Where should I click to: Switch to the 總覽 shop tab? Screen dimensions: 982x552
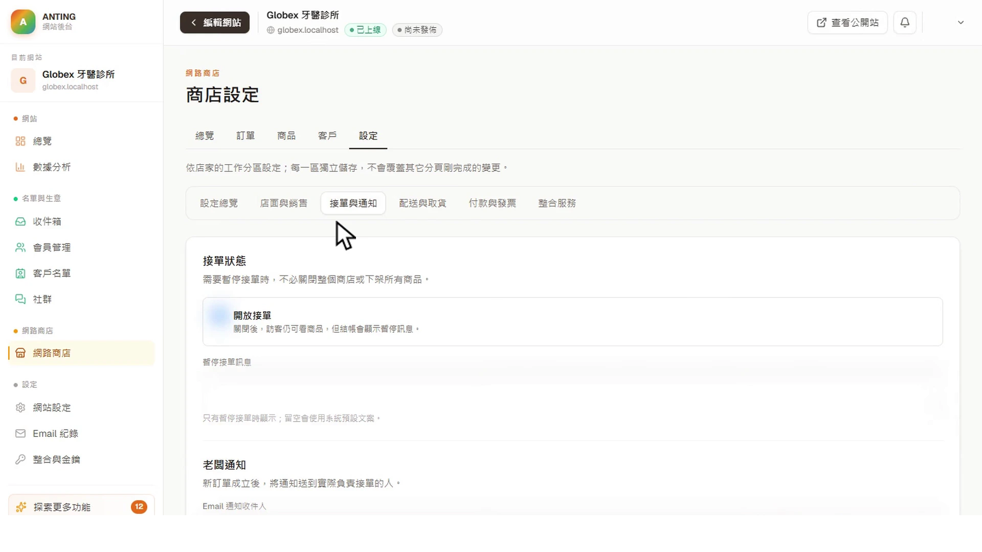(x=205, y=136)
